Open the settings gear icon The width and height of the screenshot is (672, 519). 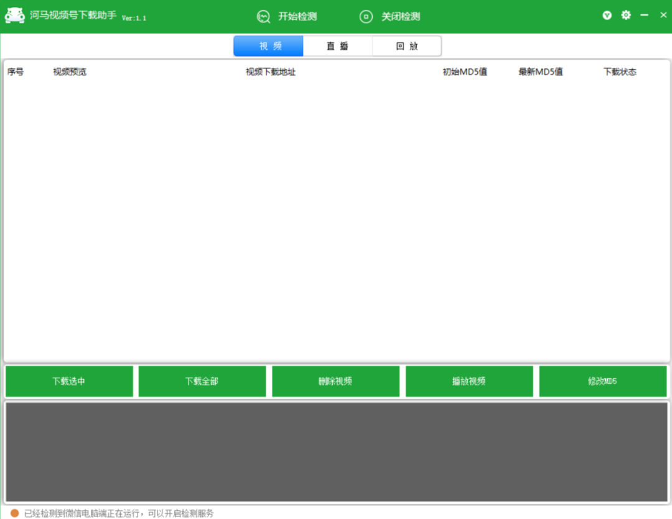[626, 15]
